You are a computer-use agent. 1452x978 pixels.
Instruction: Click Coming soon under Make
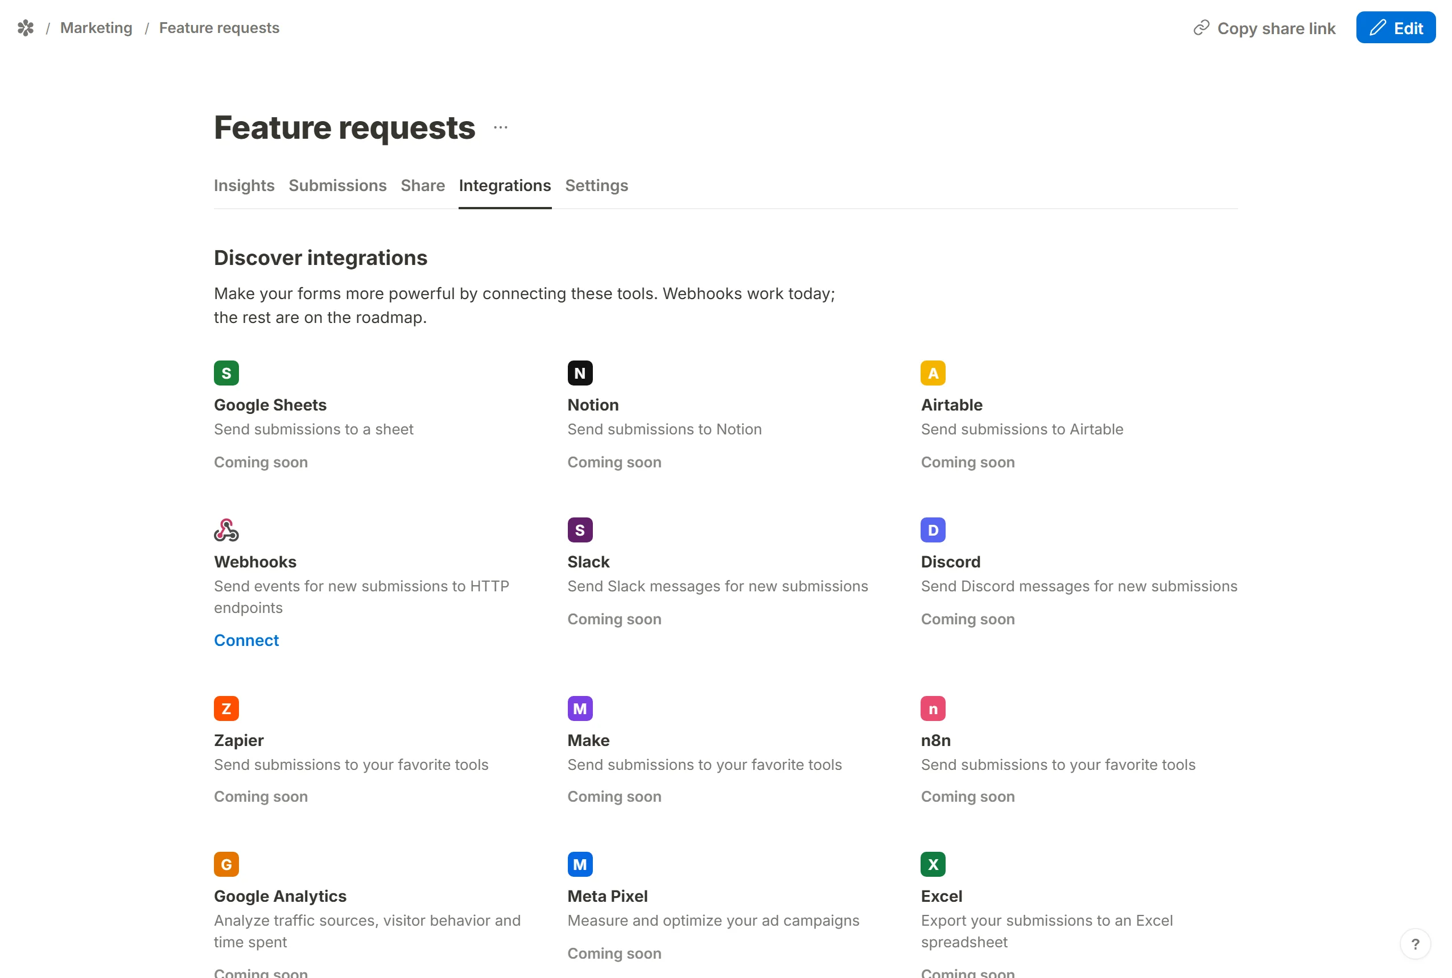click(614, 797)
